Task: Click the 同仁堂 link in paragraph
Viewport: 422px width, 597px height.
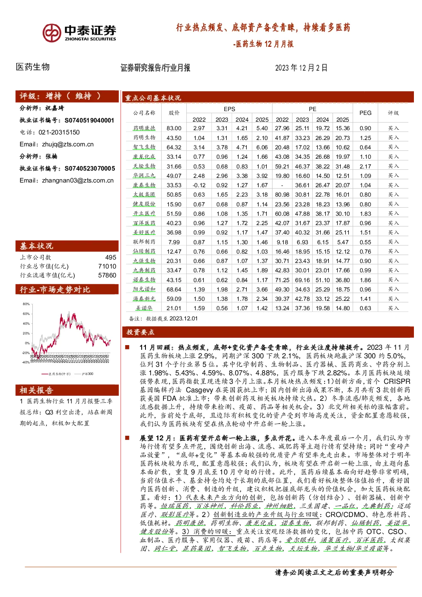Action: (165, 548)
